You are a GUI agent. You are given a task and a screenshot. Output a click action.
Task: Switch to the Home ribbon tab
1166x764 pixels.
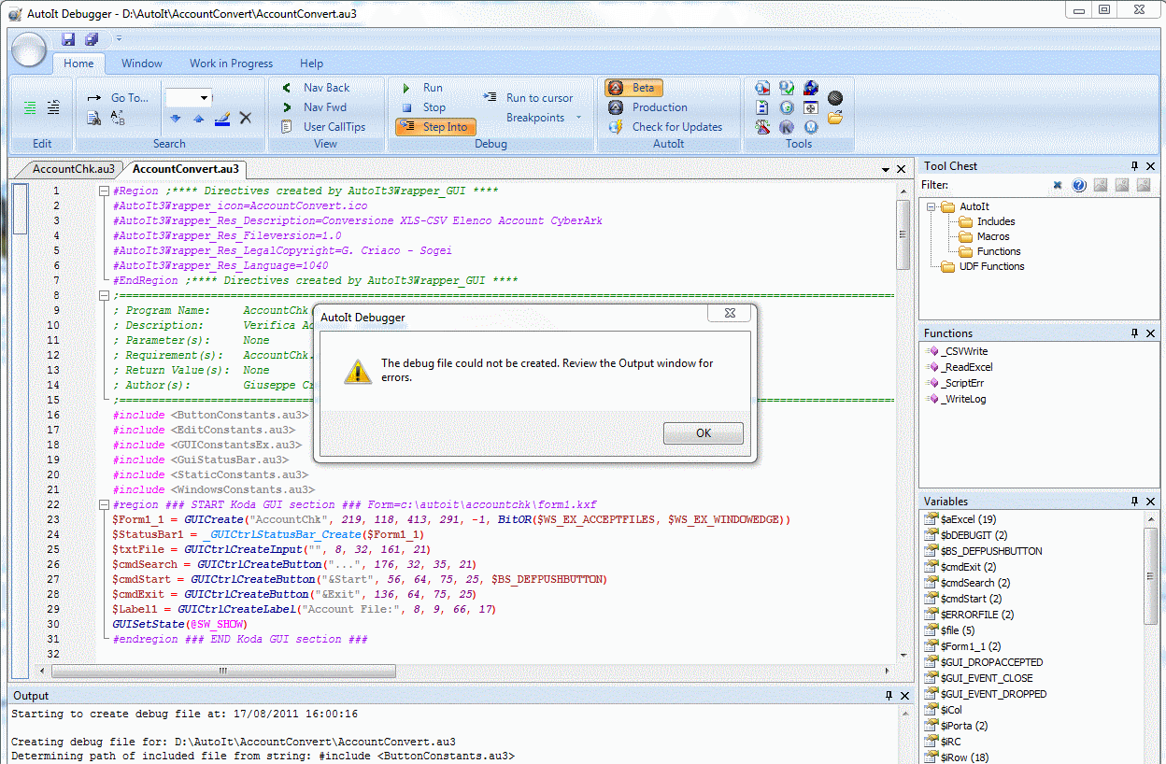coord(78,64)
